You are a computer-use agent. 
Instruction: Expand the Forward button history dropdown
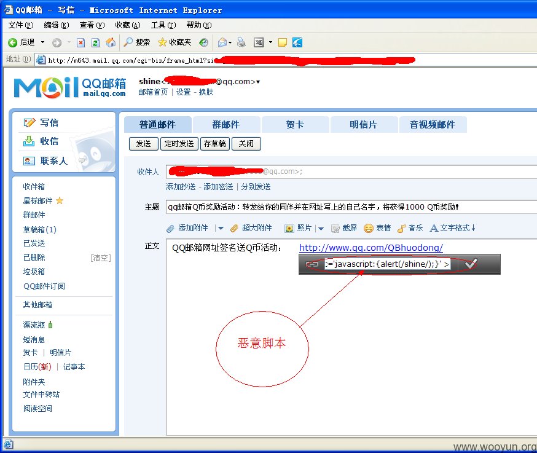69,42
